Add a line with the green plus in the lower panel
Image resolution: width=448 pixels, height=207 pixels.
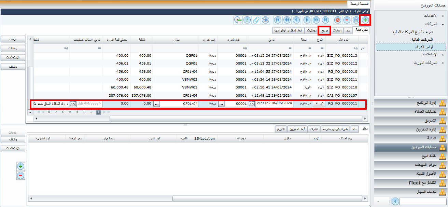point(20,166)
